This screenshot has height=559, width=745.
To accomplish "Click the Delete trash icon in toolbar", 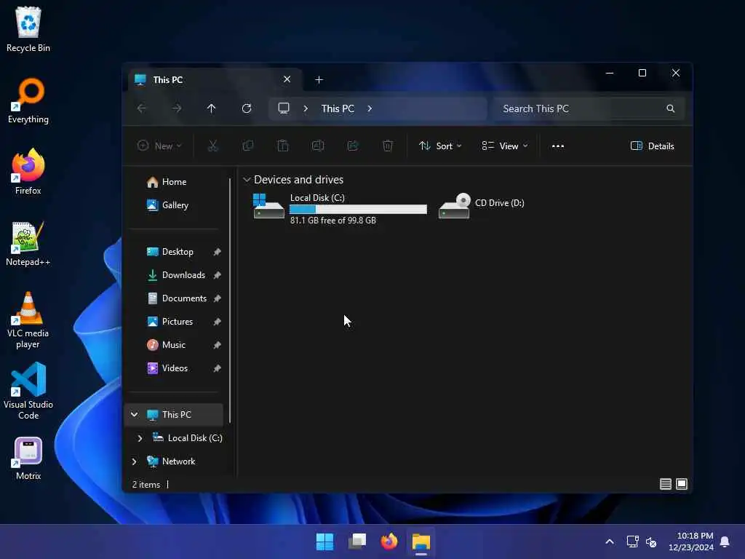I will [388, 146].
